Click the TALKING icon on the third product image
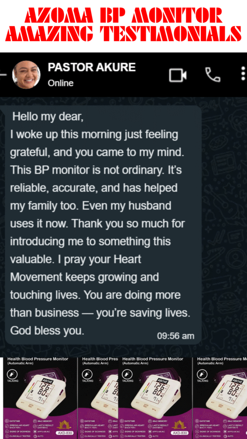 tap(128, 374)
